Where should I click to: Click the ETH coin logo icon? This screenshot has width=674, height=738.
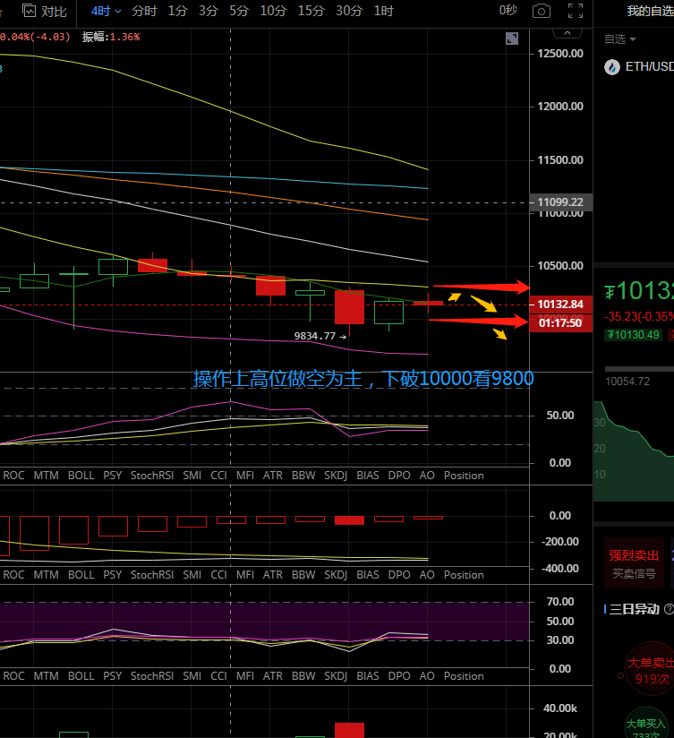pos(612,67)
